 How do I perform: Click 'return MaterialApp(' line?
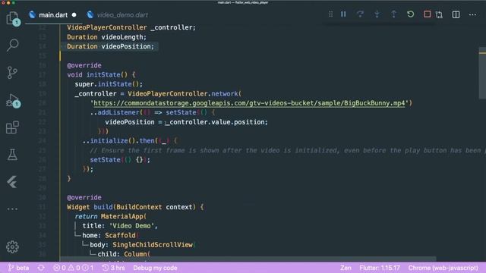(x=110, y=216)
